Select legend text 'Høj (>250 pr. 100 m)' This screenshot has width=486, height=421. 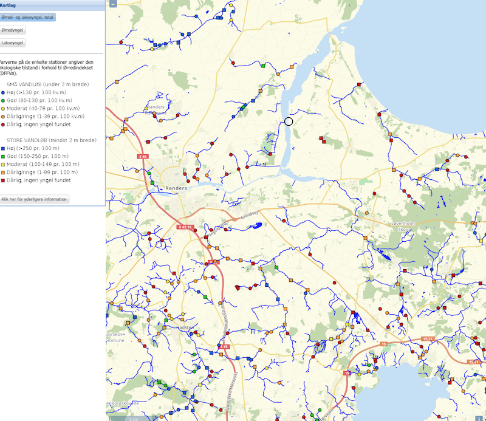33,148
